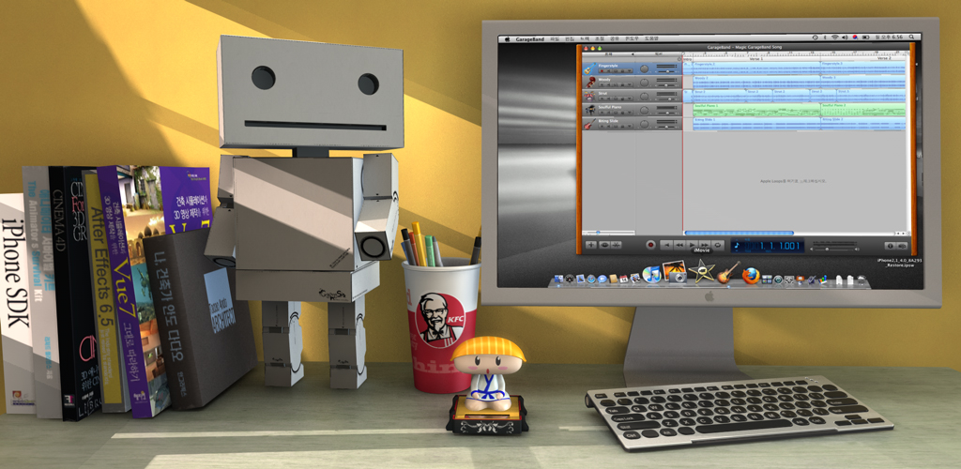
Task: Adjust the master volume slider
Action: tap(828, 250)
